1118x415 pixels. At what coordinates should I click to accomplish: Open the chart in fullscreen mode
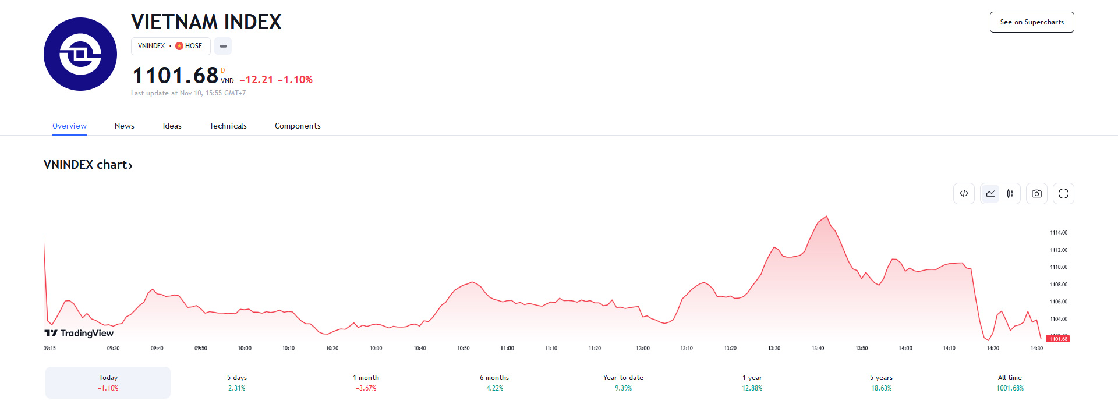pos(1063,194)
